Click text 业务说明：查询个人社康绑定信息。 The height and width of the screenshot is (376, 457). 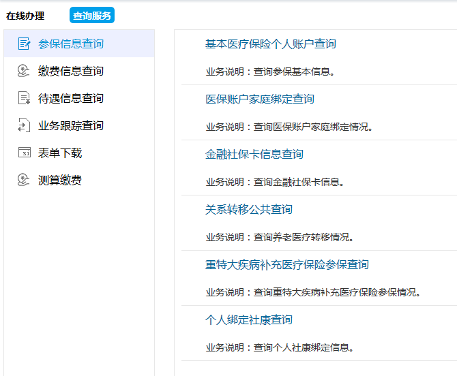coord(280,347)
